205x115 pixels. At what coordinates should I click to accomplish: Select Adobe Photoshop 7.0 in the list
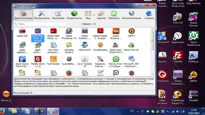coord(69,34)
